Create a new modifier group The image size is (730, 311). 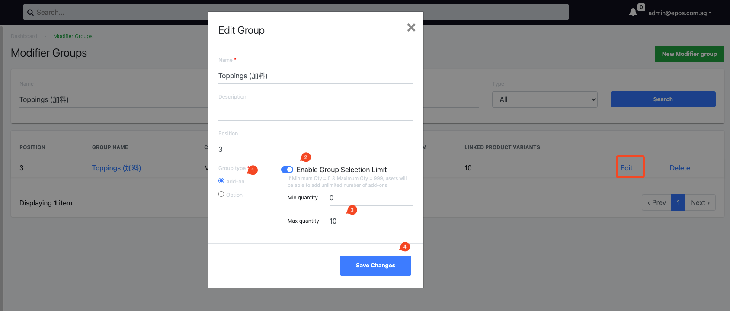689,54
